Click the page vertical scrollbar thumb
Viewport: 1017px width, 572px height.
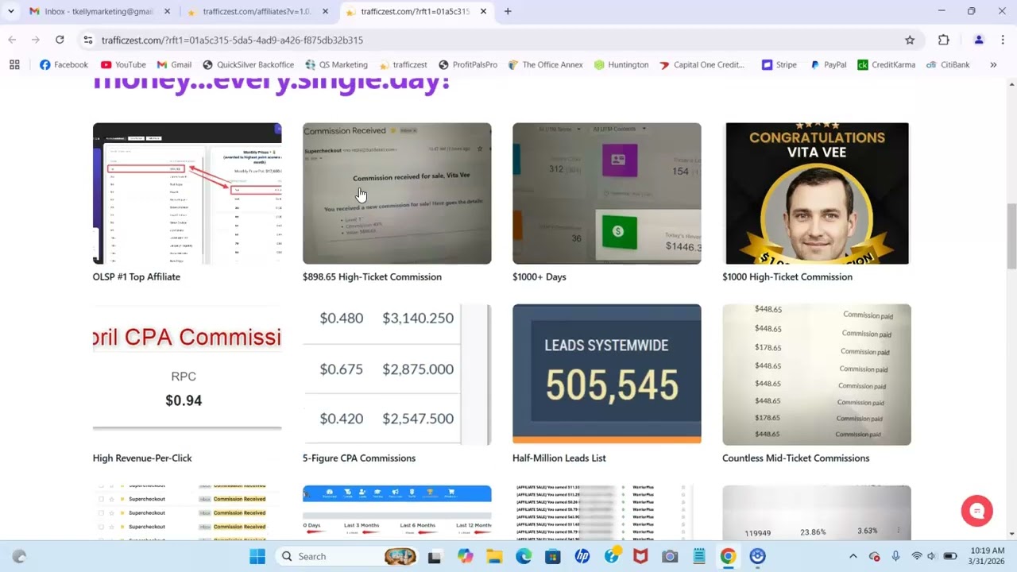tap(1011, 236)
